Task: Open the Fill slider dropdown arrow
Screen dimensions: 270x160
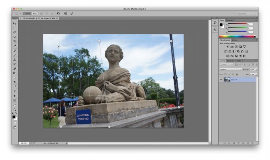Action: click(256, 74)
